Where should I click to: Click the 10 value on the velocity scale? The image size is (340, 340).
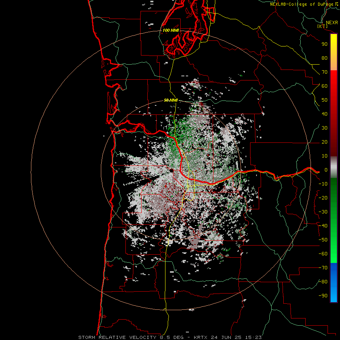(x=325, y=156)
